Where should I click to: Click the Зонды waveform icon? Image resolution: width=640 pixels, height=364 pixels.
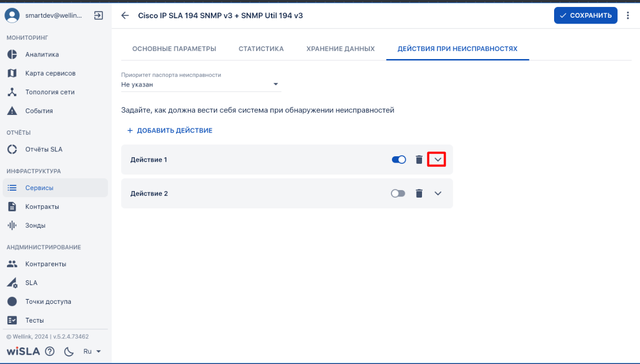pyautogui.click(x=12, y=225)
